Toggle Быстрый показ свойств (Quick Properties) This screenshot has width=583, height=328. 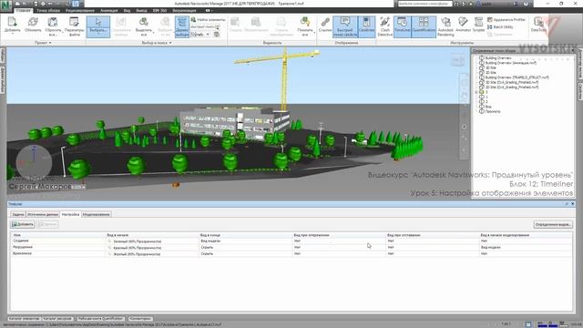pos(344,26)
